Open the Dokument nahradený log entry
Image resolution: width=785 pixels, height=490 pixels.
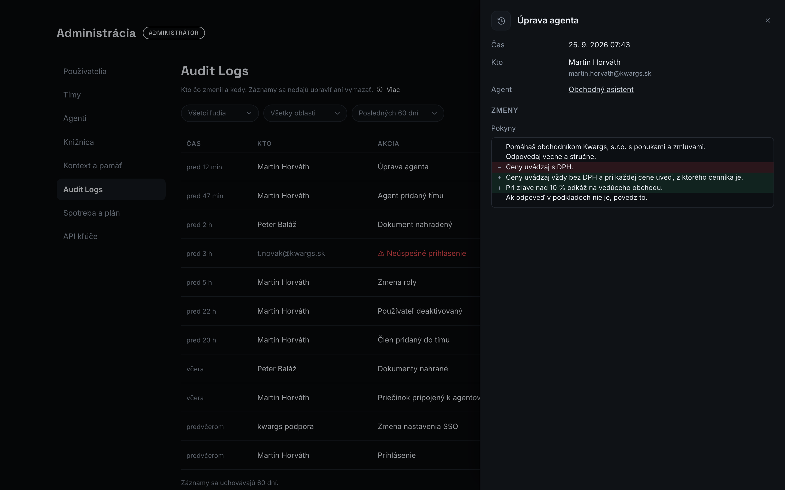(x=330, y=225)
